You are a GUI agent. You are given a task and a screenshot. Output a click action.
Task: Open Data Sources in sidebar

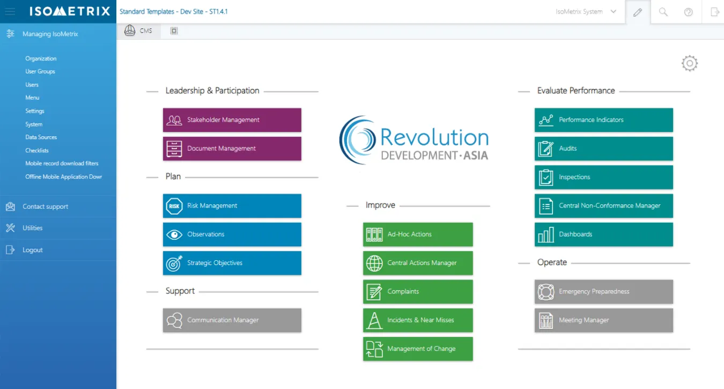[41, 137]
